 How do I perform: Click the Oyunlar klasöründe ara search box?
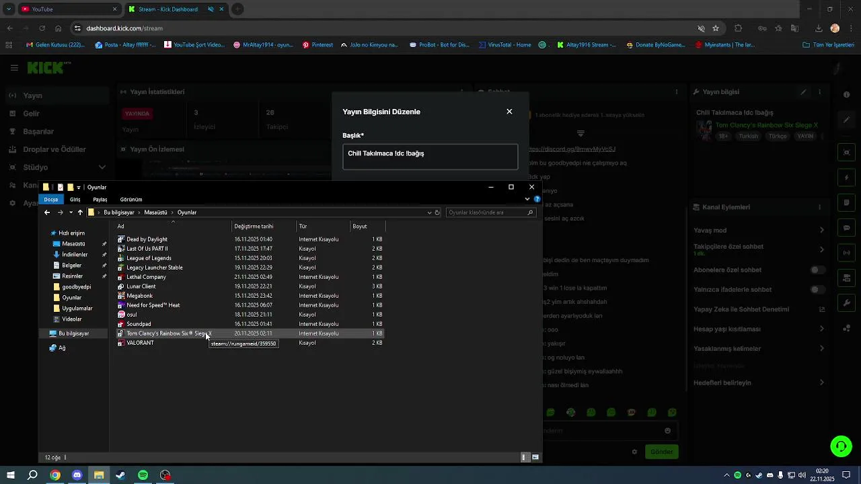click(x=491, y=212)
